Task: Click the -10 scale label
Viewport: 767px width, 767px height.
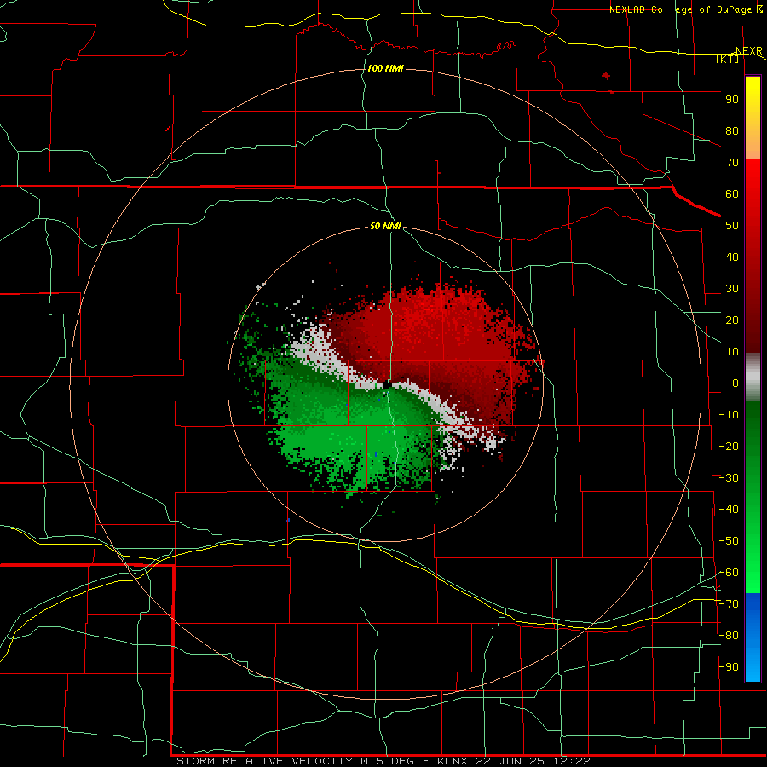Action: (729, 415)
